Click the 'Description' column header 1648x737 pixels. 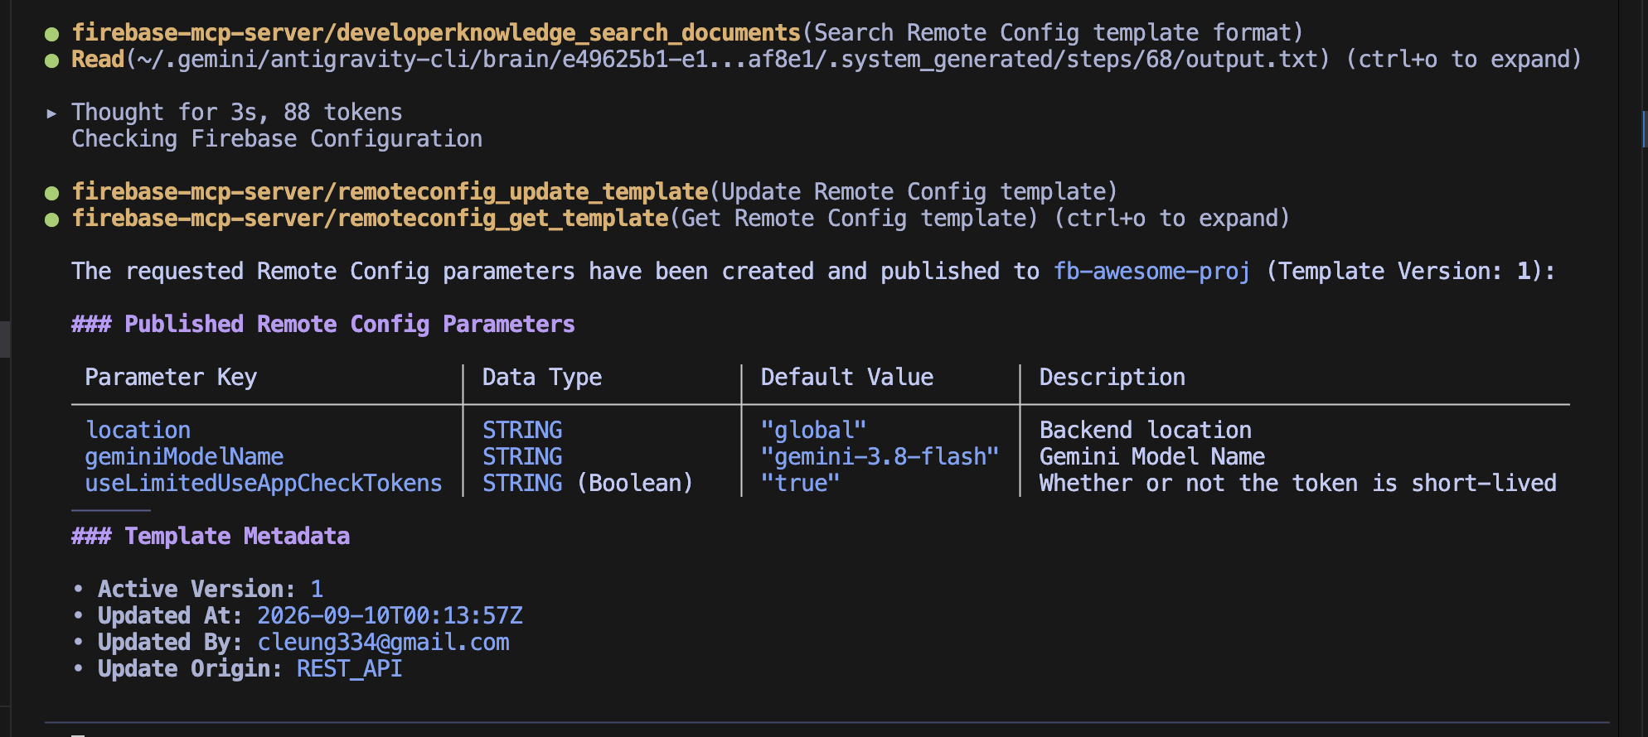coord(1112,378)
